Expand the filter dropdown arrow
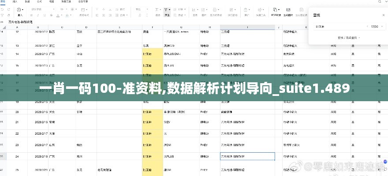Screen dimensions: 388x176 tap(169, 10)
